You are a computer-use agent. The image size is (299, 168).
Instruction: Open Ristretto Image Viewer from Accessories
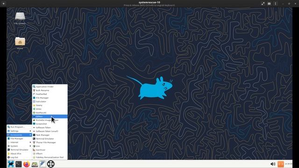click(50, 120)
